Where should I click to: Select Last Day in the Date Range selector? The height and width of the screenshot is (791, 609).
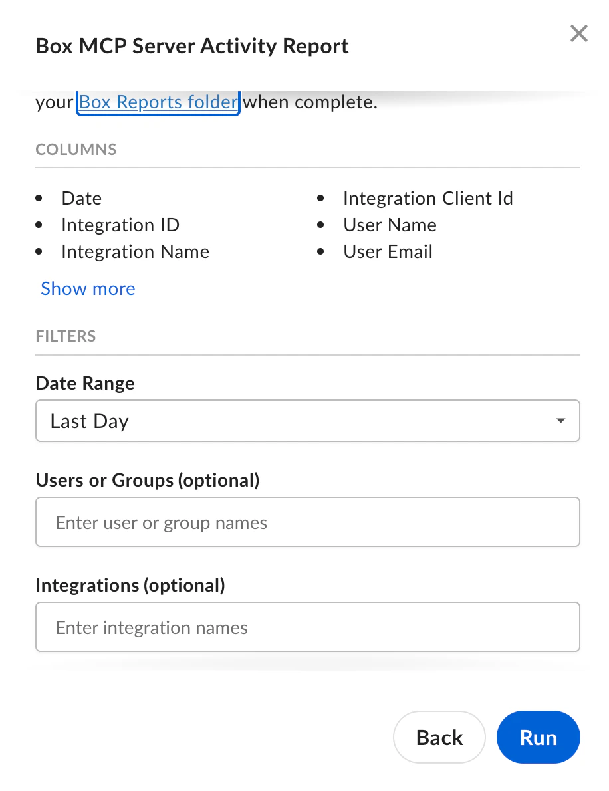click(x=307, y=420)
